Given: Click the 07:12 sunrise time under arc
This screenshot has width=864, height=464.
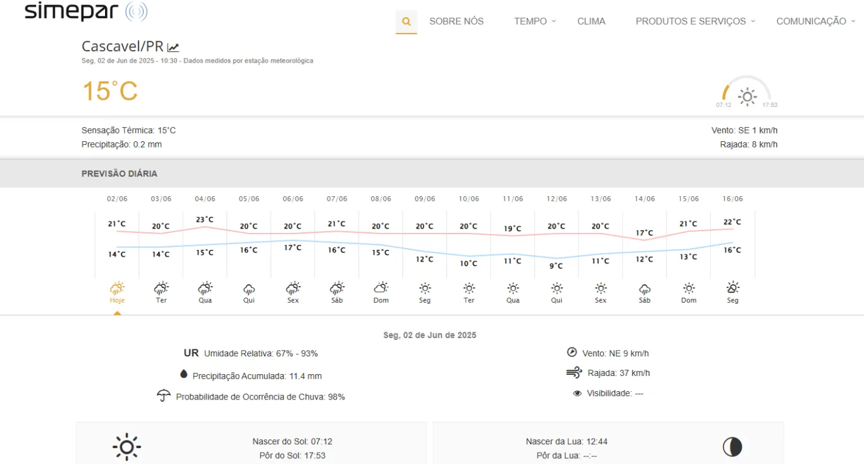Looking at the screenshot, I should (x=724, y=105).
